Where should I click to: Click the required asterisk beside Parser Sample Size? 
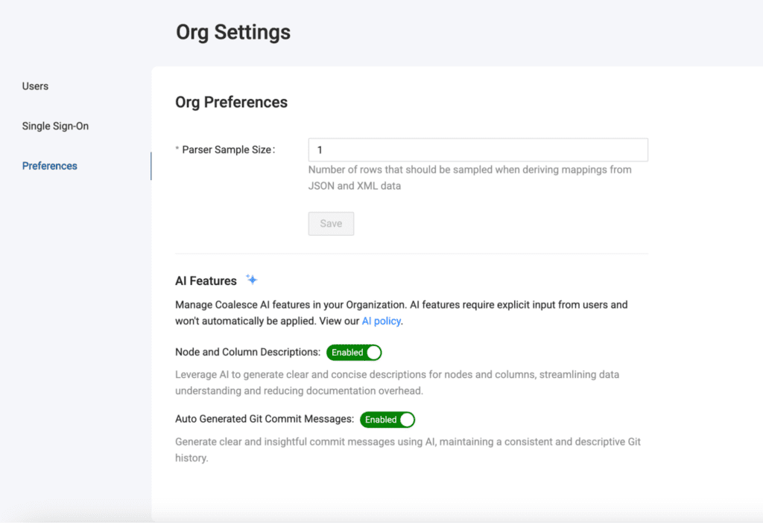click(x=177, y=150)
